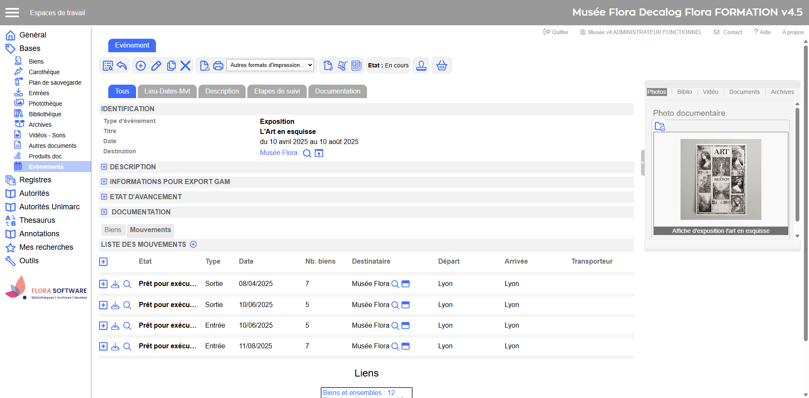Expand the ETAT D'AVANCEMENT section
Screen dimensions: 809x398
pos(104,197)
